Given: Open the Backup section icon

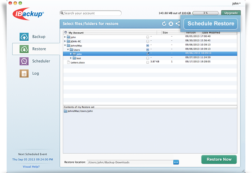Looking at the screenshot, I should pos(24,37).
